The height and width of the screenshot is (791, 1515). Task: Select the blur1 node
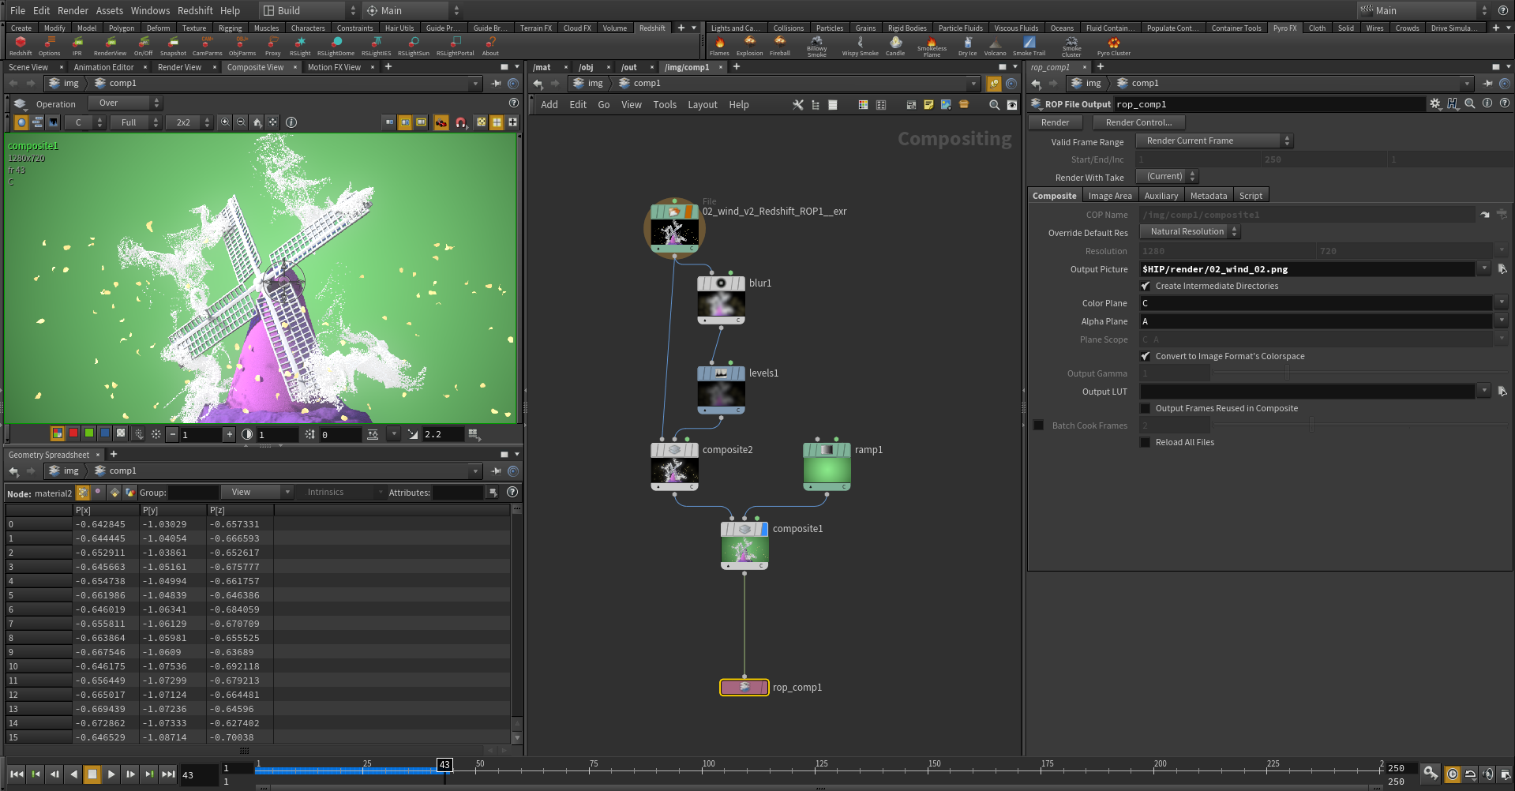721,300
